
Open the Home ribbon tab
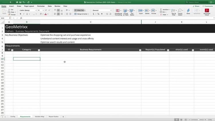4,6
